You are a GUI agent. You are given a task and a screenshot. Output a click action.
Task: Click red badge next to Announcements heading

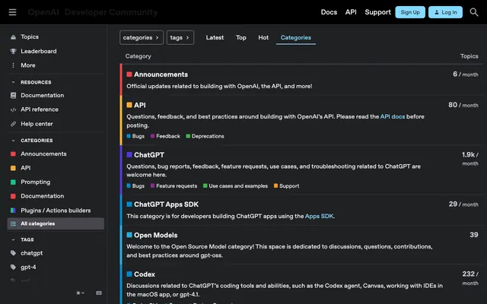coord(129,74)
